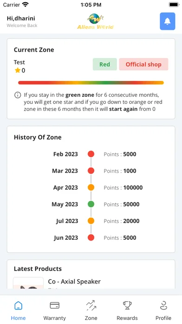Open the Zone tab arrows icon

91,305
